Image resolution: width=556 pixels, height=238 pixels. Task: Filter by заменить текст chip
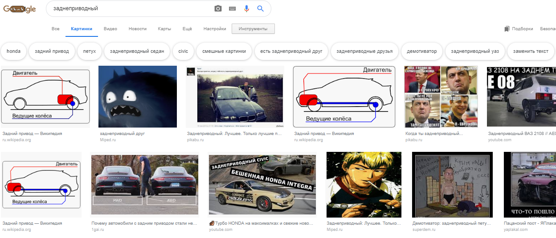531,51
